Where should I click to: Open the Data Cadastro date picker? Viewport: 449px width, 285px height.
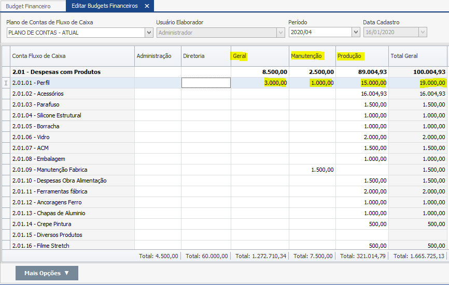click(x=423, y=33)
